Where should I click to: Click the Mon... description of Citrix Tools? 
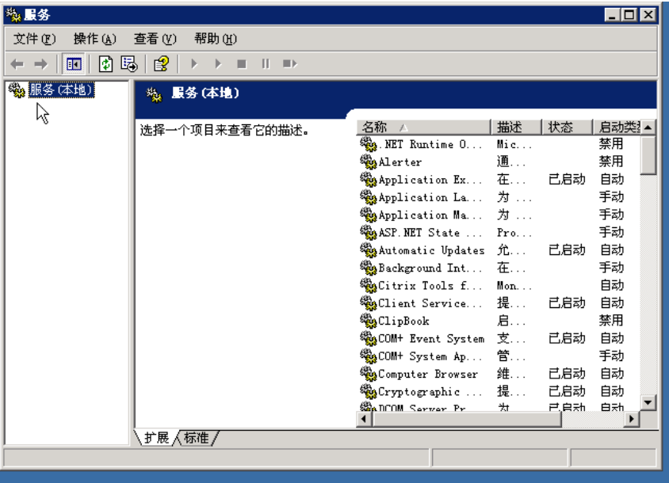tap(514, 286)
